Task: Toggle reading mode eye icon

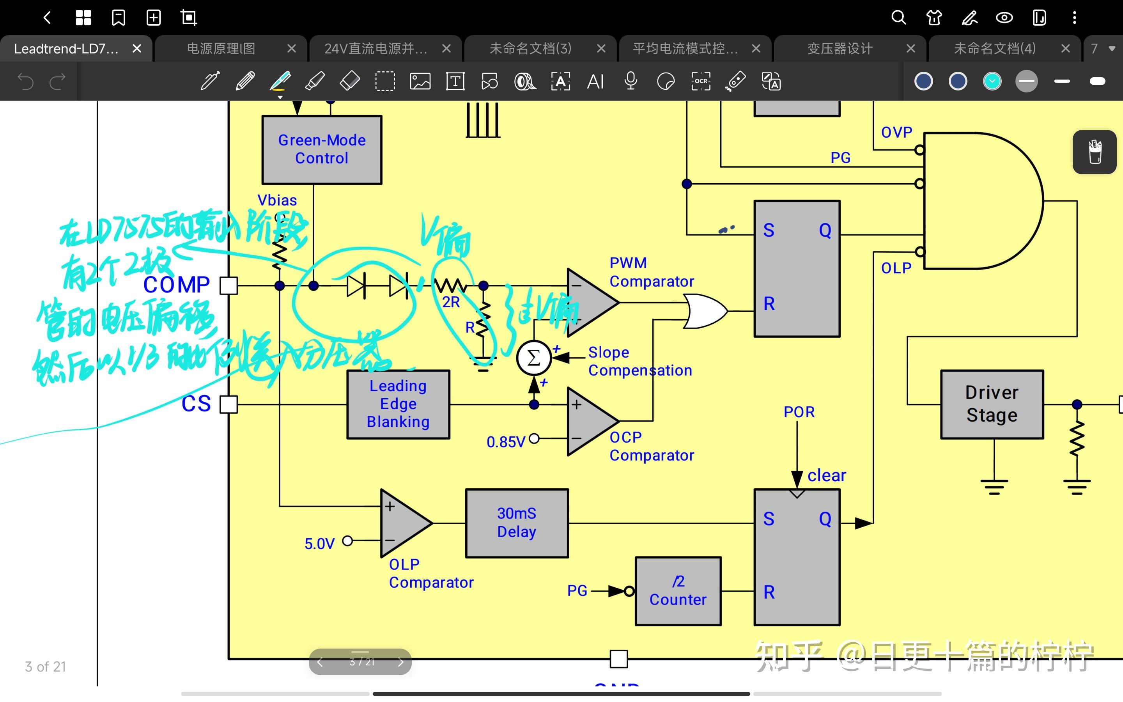Action: 1004,18
